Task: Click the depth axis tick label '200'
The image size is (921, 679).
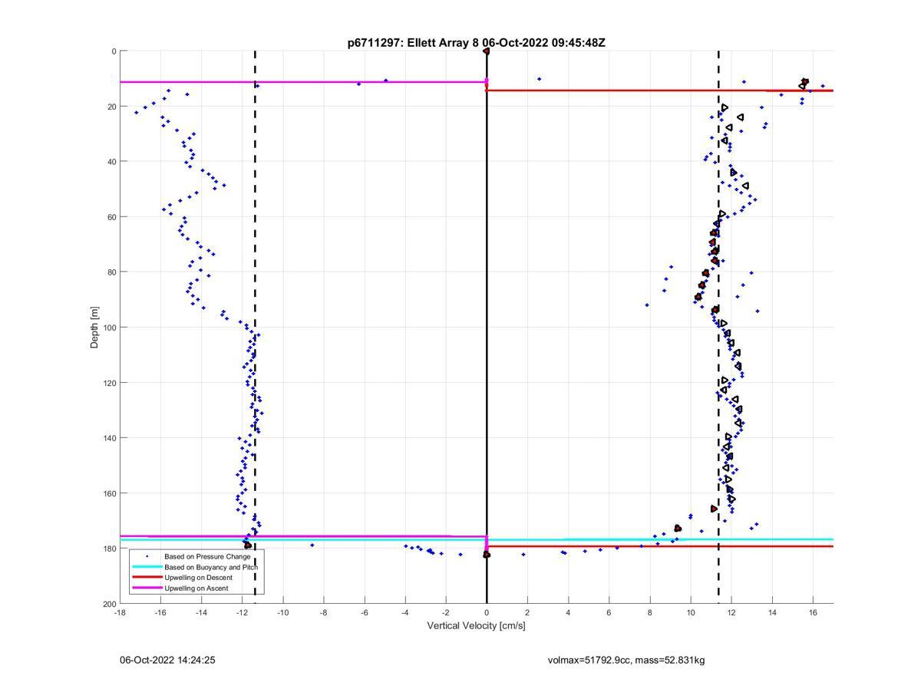Action: (109, 604)
